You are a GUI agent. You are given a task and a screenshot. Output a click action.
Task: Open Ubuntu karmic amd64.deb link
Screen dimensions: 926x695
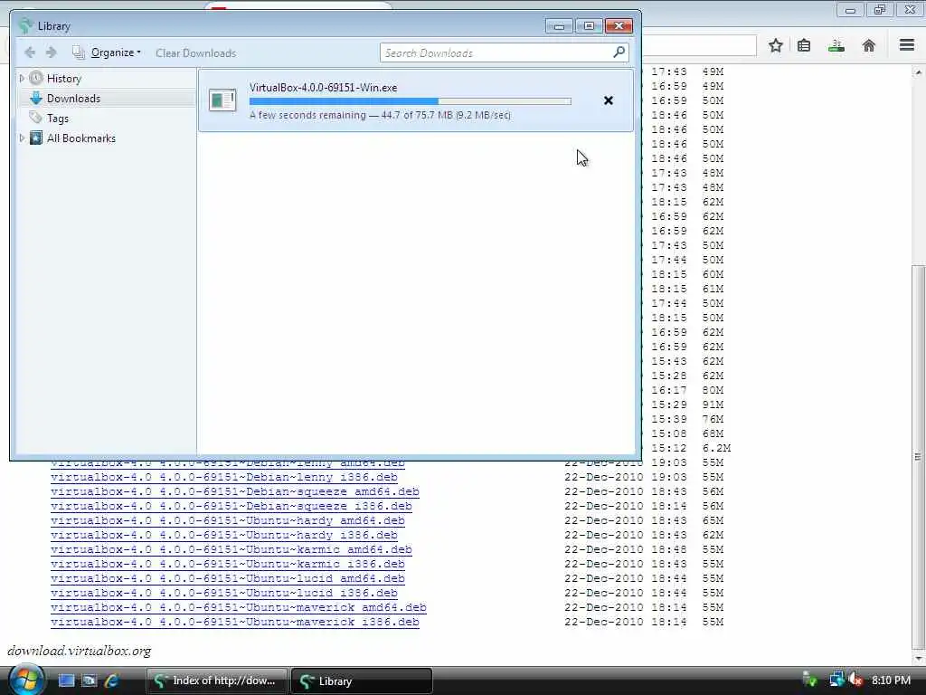click(231, 549)
